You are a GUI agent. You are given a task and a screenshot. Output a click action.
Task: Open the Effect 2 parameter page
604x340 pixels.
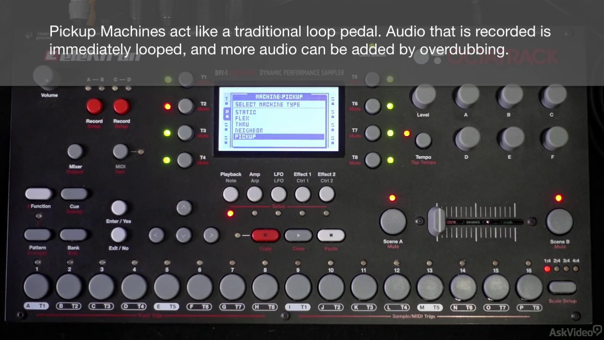[x=327, y=194]
